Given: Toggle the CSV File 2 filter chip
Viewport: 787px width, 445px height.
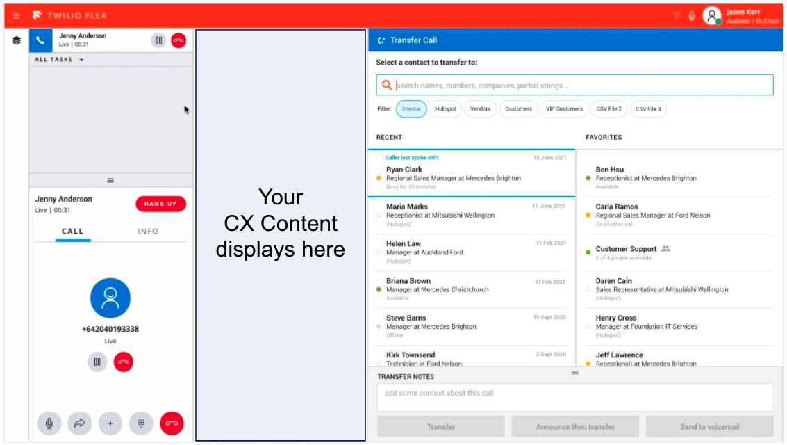Looking at the screenshot, I should click(608, 109).
